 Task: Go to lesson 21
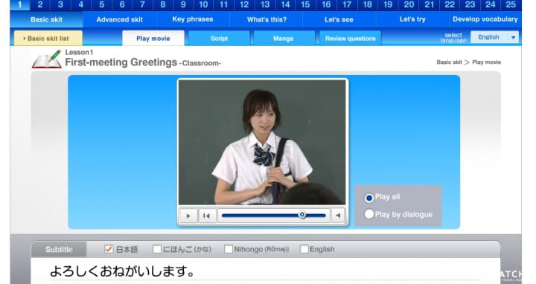(x=430, y=4)
